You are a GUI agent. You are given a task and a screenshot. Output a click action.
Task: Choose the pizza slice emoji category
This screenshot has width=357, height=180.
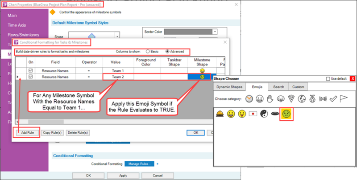tap(291, 98)
